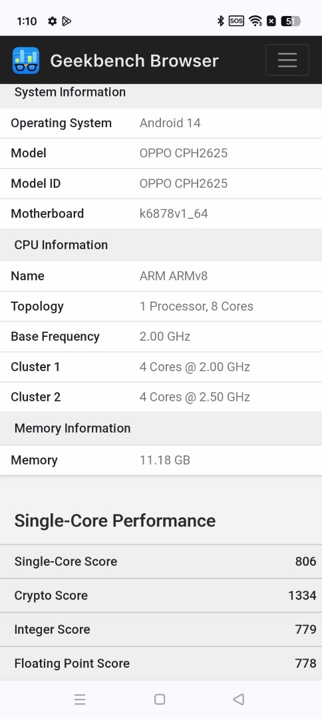Tap the Floating Point Score row
Image resolution: width=322 pixels, height=719 pixels.
point(161,664)
